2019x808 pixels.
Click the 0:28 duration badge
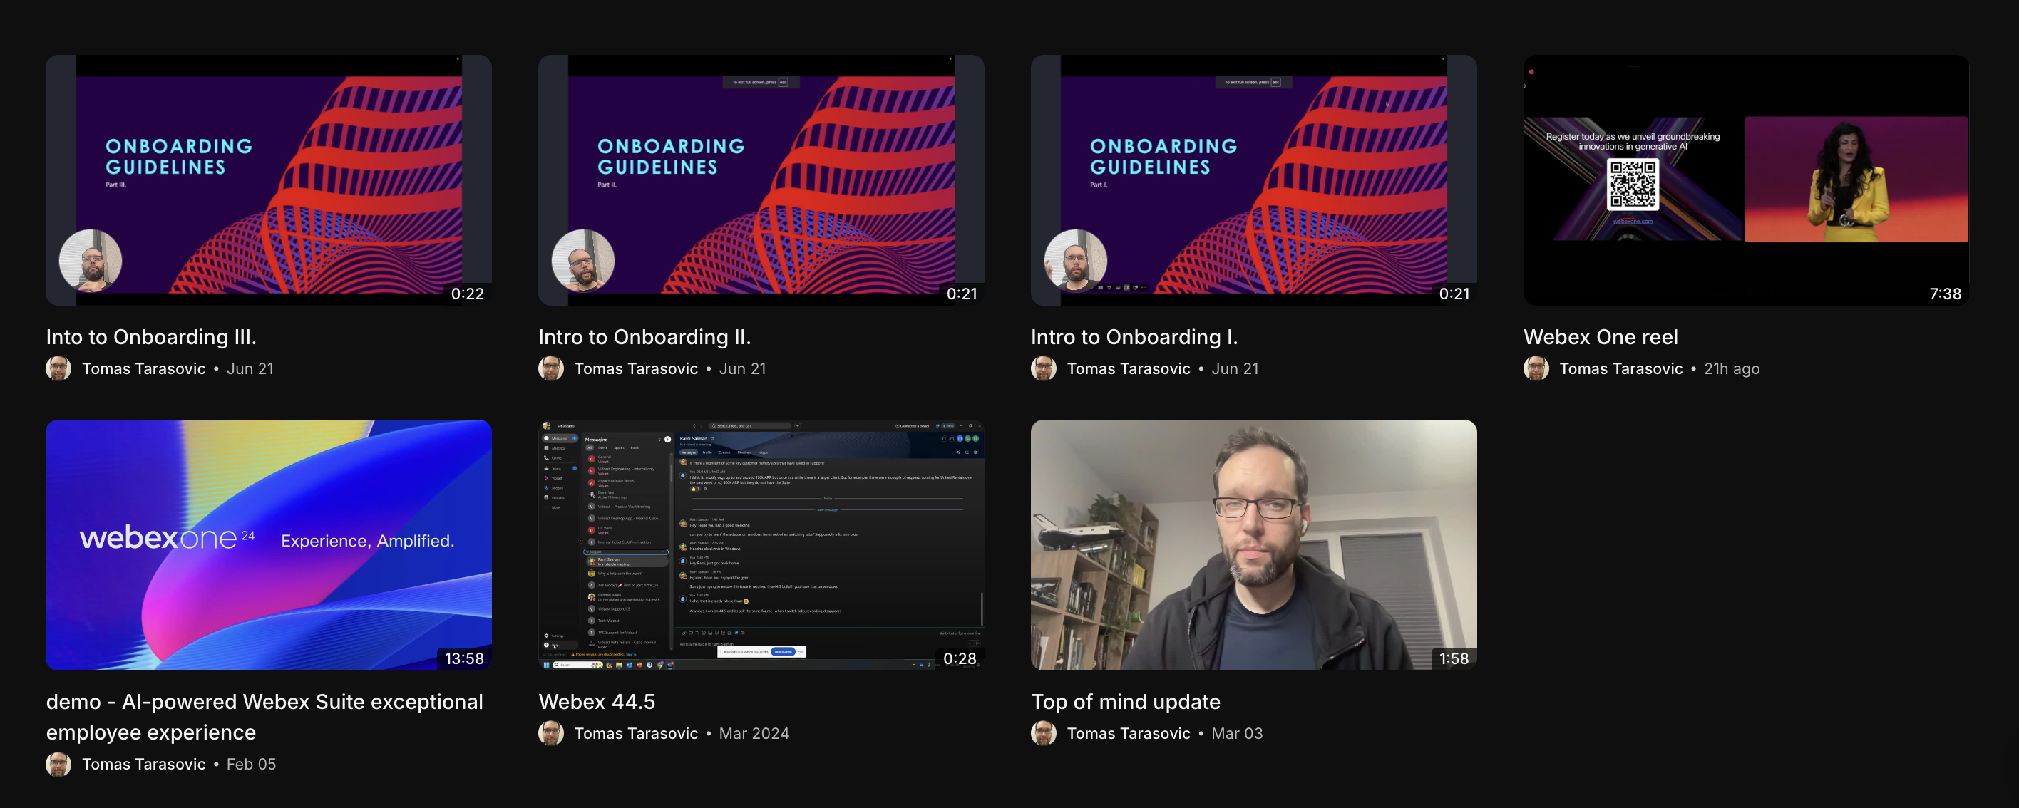[x=960, y=658]
